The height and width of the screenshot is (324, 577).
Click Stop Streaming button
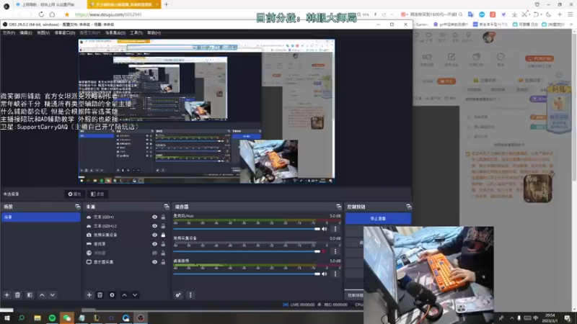click(x=378, y=219)
